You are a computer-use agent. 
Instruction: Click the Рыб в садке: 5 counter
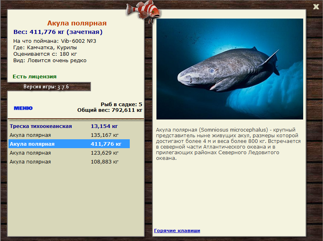coord(121,104)
